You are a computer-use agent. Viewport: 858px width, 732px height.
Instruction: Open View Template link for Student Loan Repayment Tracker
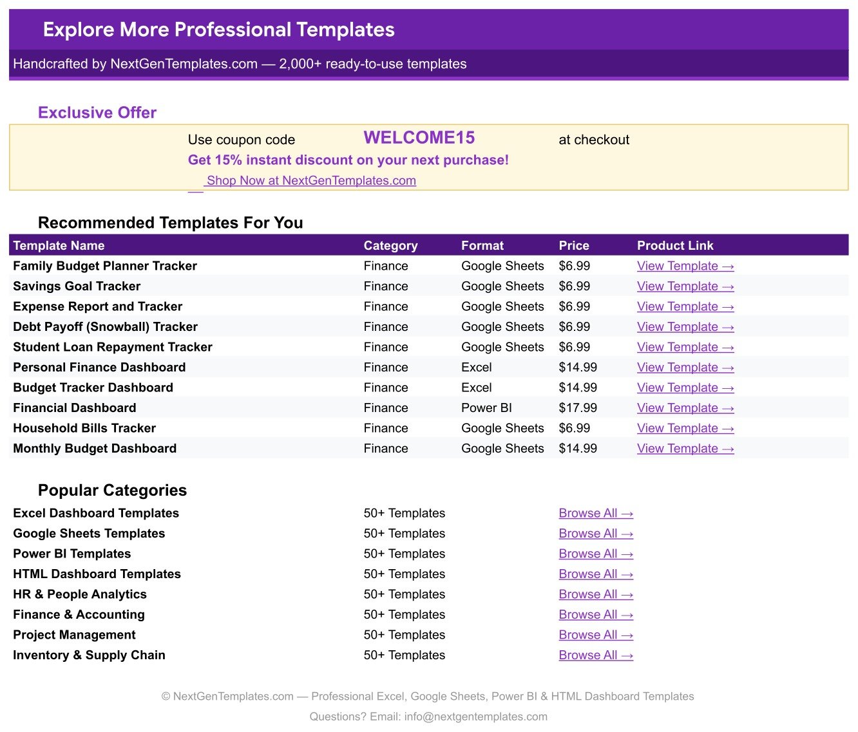(x=685, y=347)
